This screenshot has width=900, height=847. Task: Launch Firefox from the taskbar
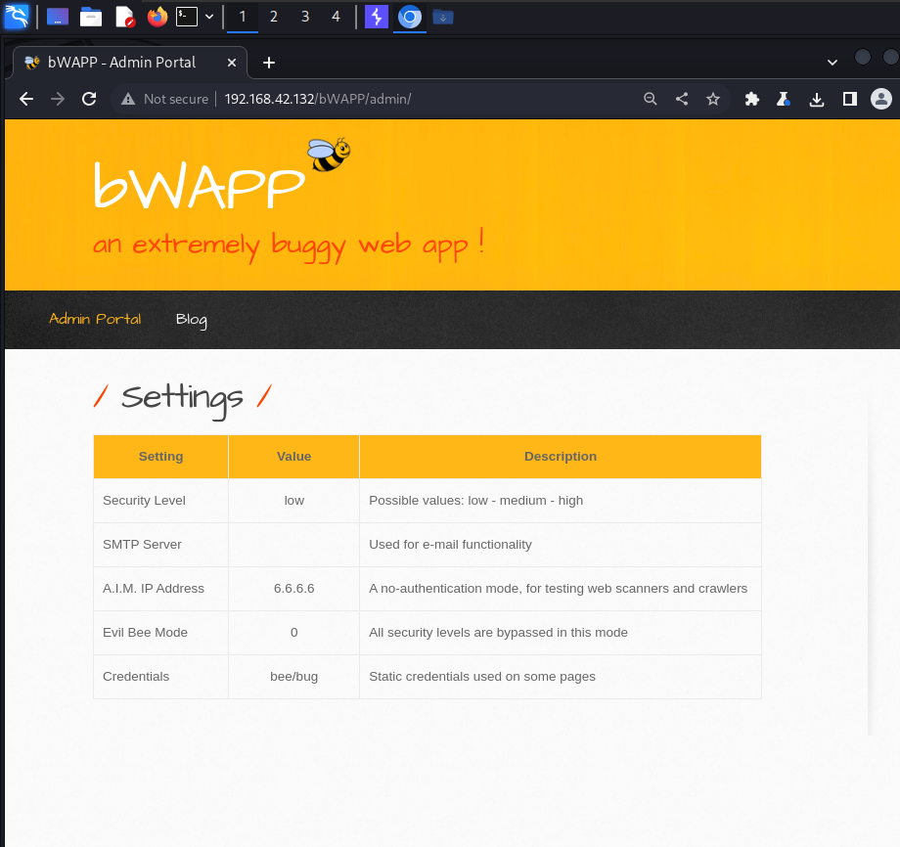coord(157,17)
